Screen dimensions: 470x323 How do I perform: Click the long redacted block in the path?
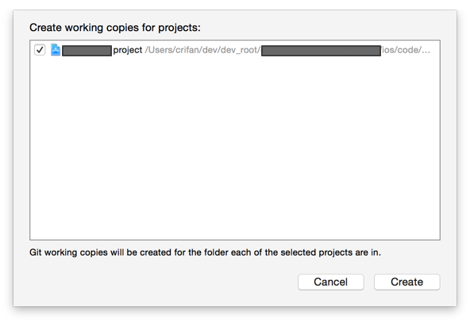tap(321, 51)
